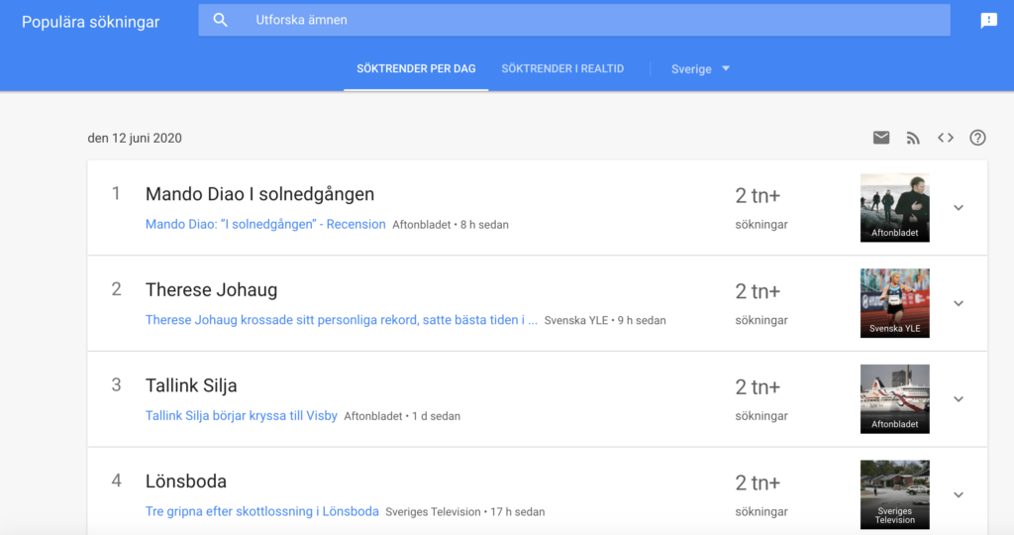Click 2 tn+ sökningar in Lönsboda row
This screenshot has width=1014, height=535.
pyautogui.click(x=761, y=495)
